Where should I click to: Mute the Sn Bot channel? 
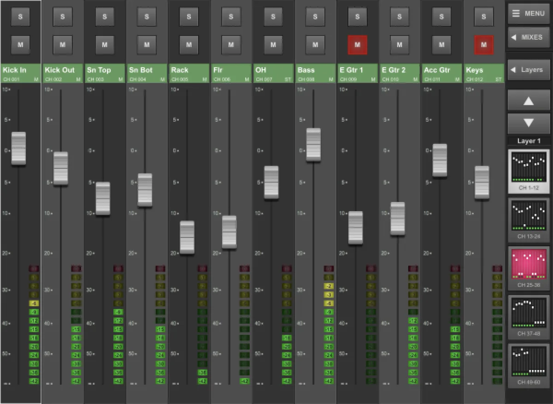coord(147,45)
